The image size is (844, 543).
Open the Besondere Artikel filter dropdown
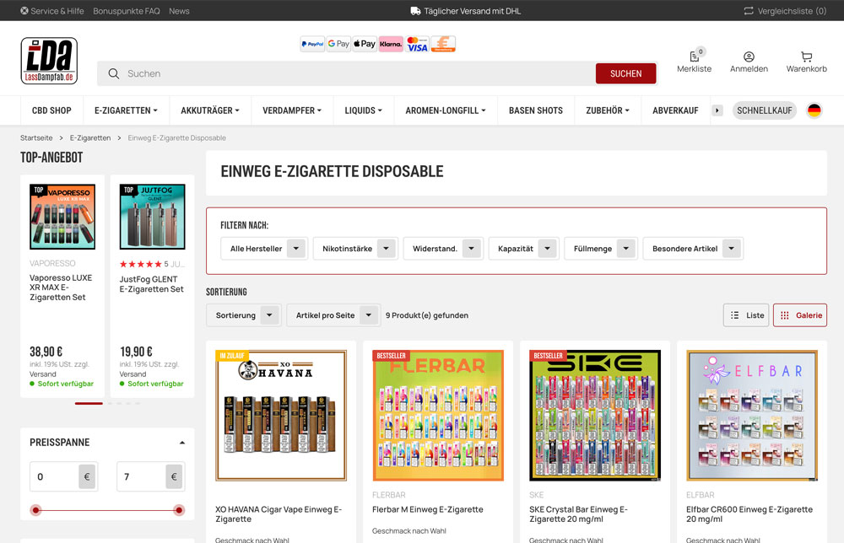[x=693, y=249]
